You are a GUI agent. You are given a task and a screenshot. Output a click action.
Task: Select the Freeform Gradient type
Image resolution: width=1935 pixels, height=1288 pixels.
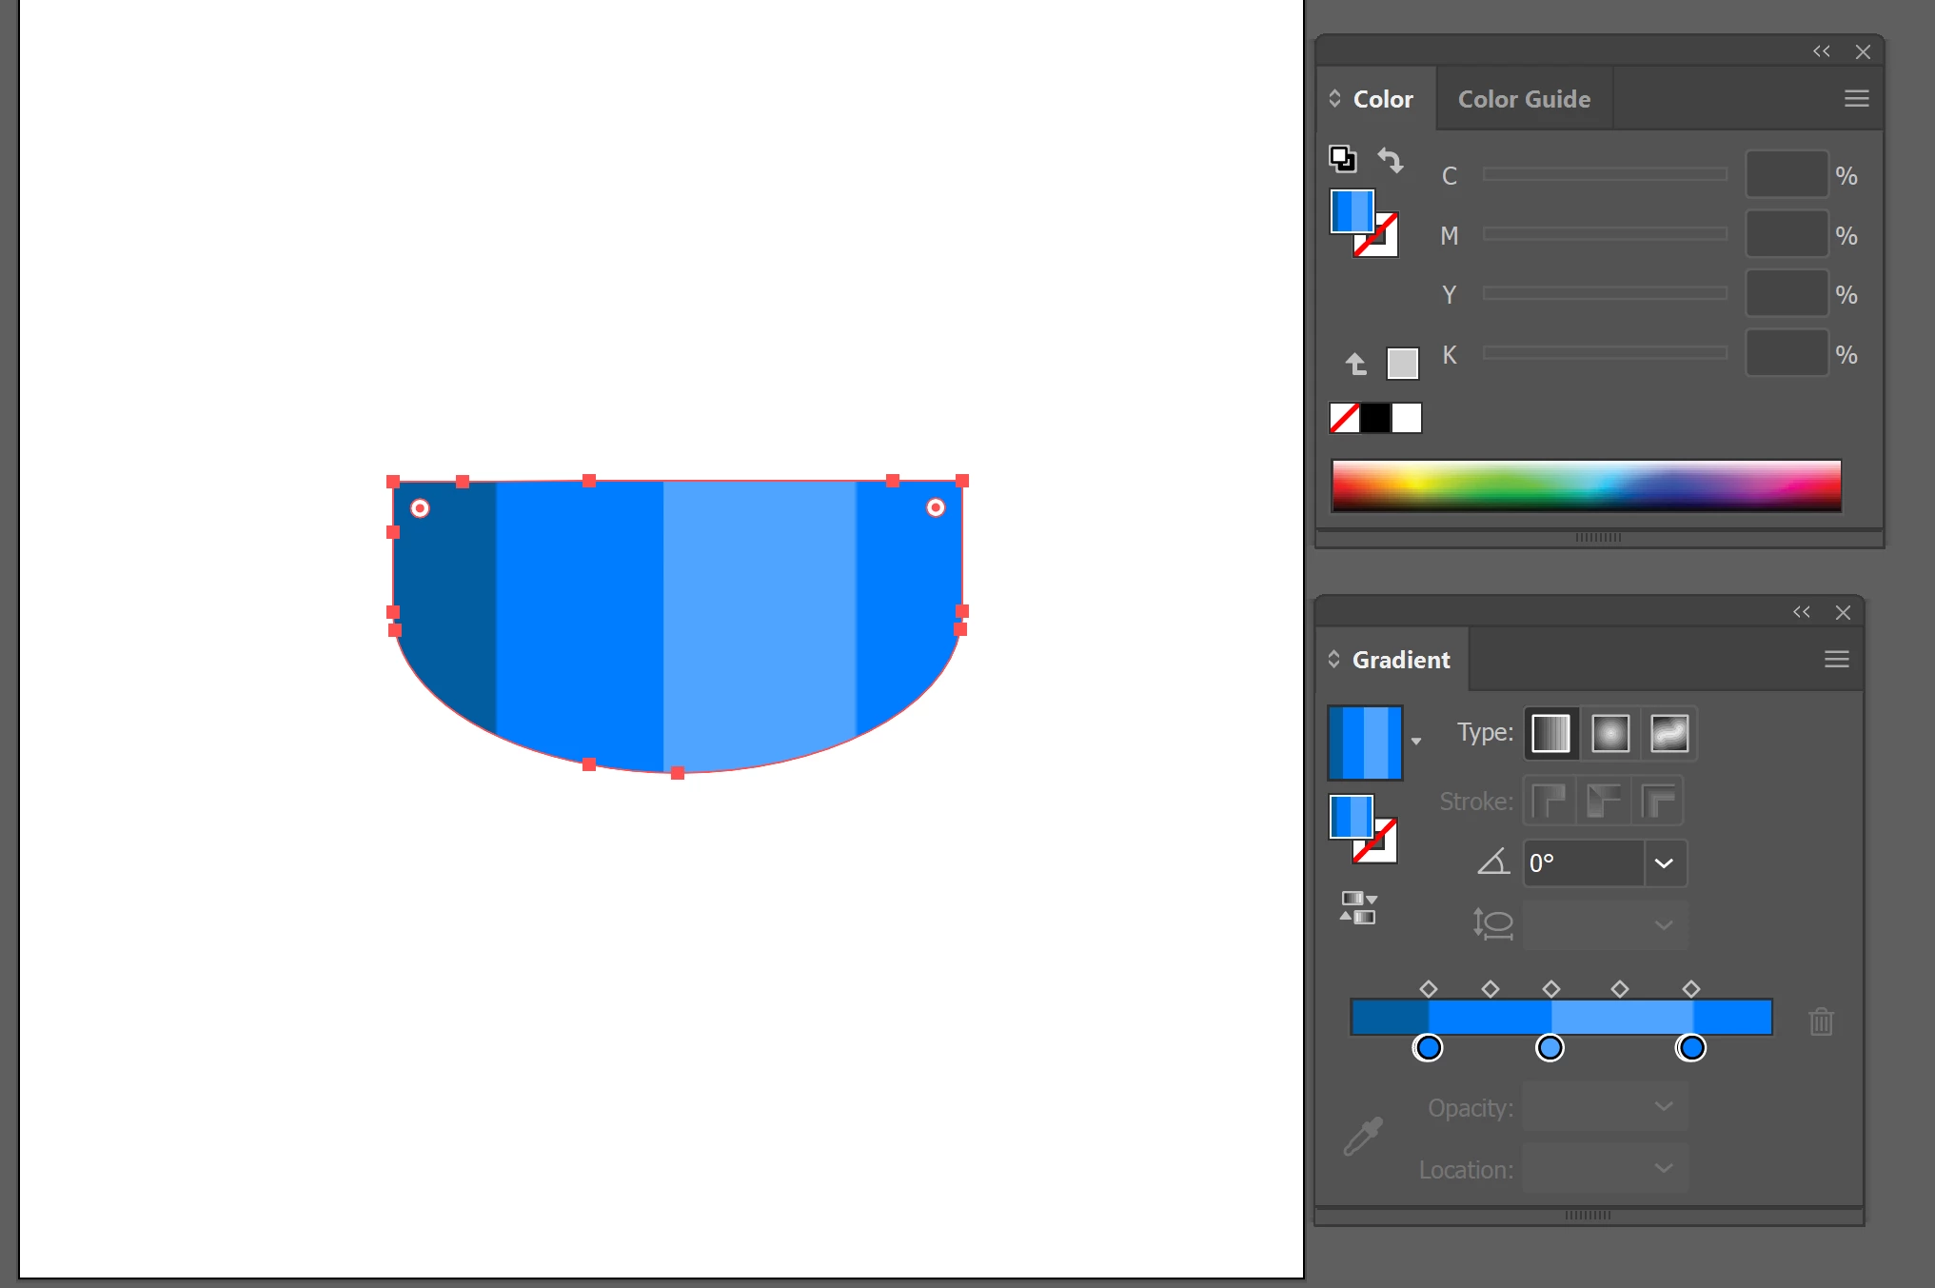click(x=1669, y=734)
